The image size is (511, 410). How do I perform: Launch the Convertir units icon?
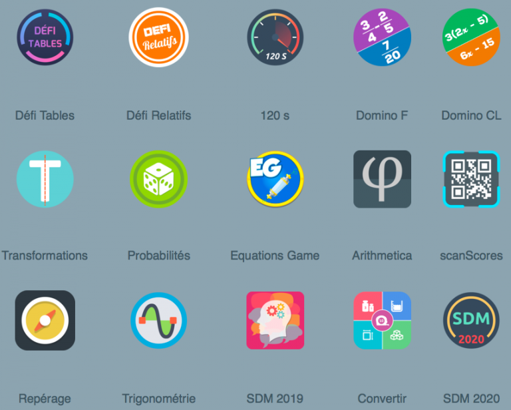pyautogui.click(x=383, y=320)
